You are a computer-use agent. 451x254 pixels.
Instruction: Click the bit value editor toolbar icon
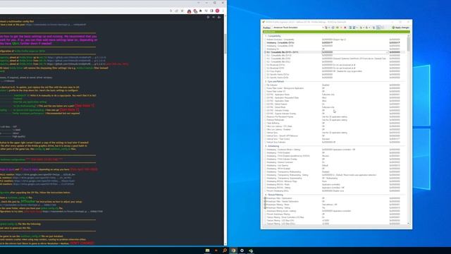click(x=373, y=28)
